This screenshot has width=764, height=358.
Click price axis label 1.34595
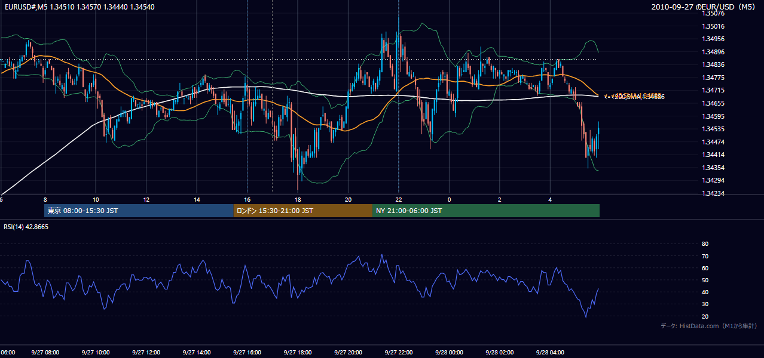pos(713,116)
